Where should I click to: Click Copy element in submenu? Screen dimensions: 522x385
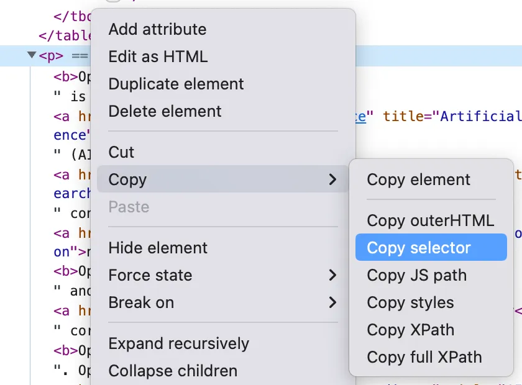pyautogui.click(x=418, y=179)
